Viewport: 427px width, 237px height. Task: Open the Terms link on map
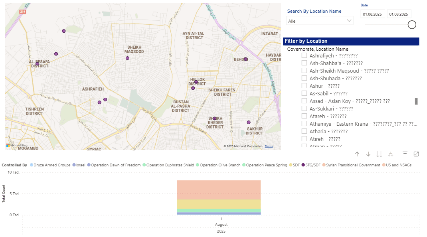(269, 146)
